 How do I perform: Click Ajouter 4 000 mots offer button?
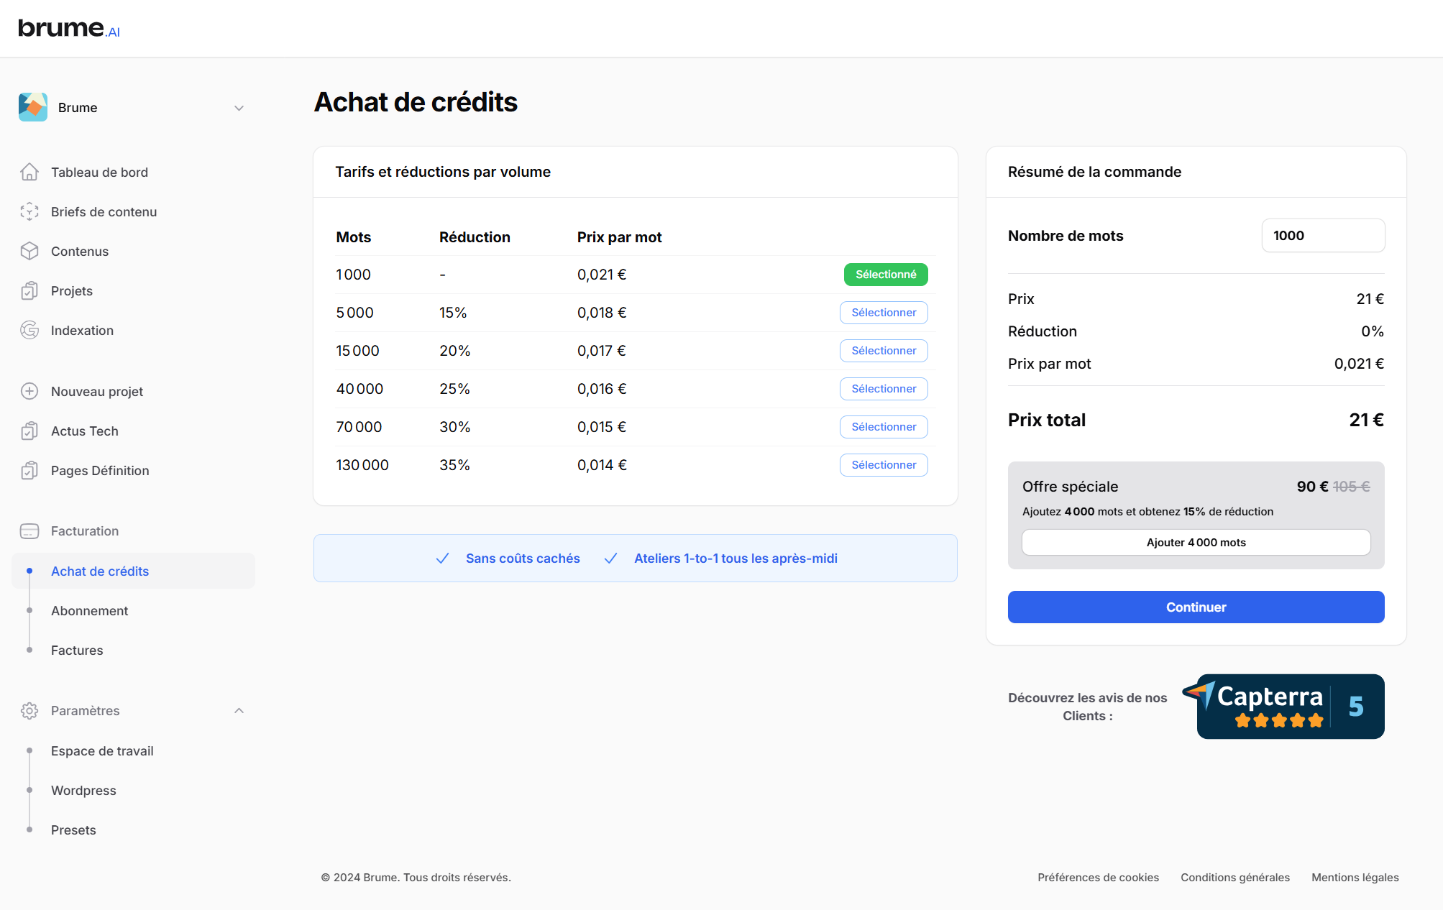point(1196,543)
